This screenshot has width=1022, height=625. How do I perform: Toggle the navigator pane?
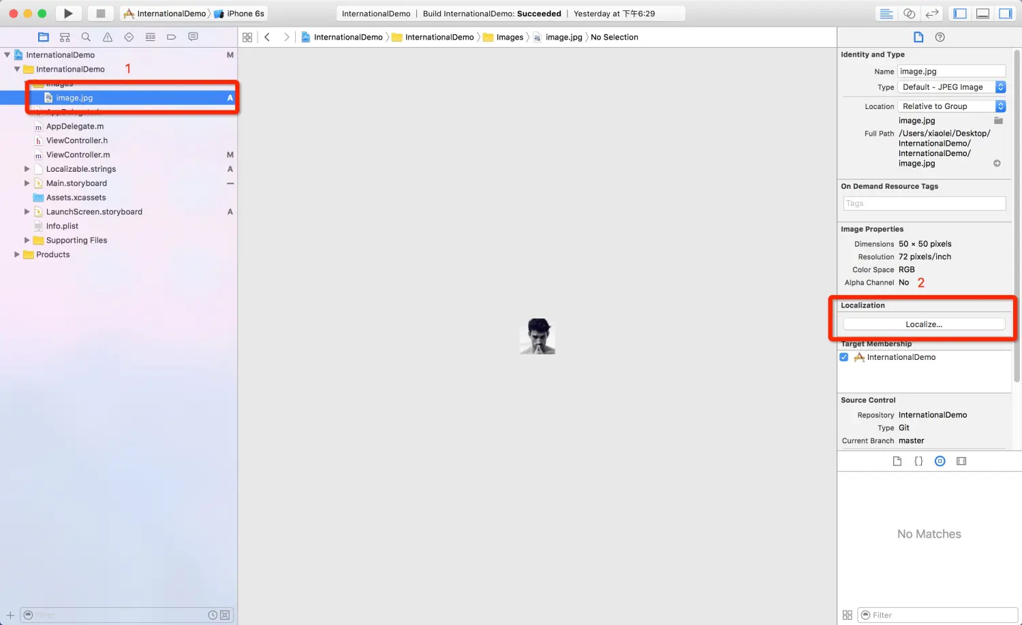[960, 14]
